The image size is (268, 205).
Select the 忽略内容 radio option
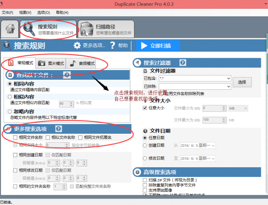(x=10, y=112)
